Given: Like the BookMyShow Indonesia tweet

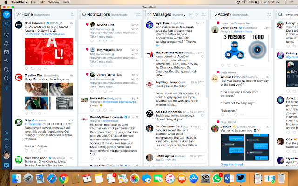Looking at the screenshot, I should [105, 159].
